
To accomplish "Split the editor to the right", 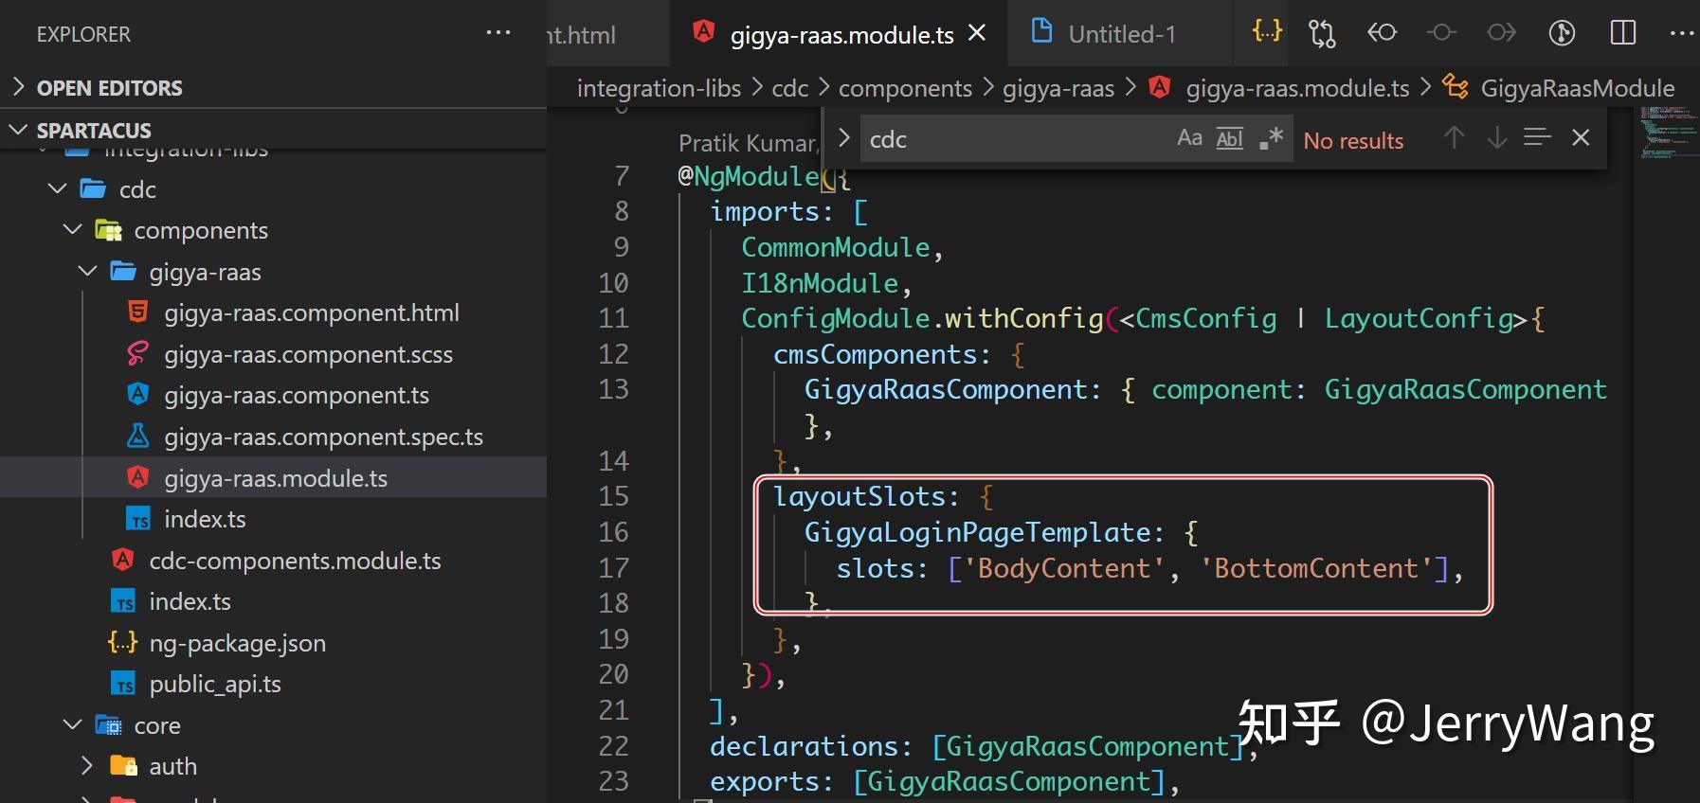I will [x=1622, y=33].
